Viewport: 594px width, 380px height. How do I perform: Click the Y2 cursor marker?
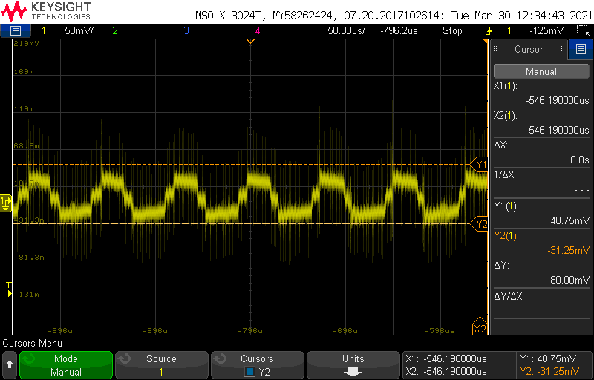(479, 224)
